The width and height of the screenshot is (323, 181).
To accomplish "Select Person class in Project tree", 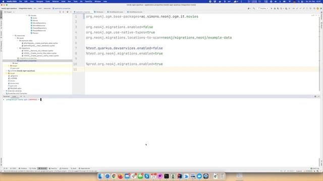I will pos(35,33).
